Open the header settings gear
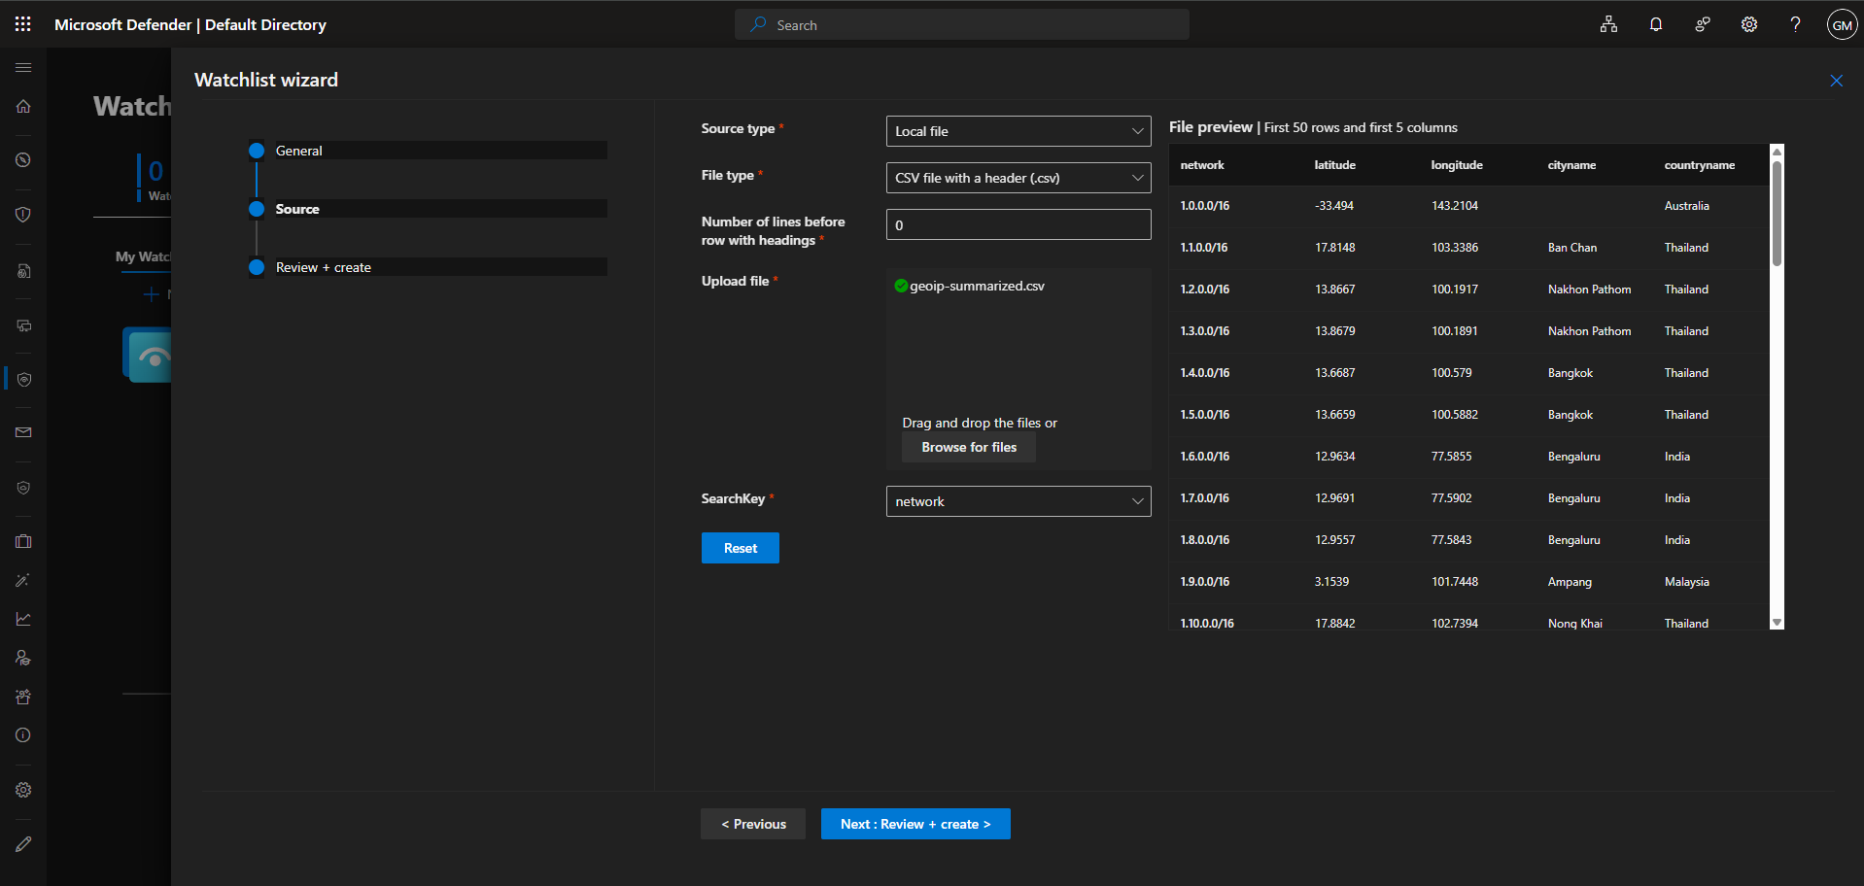The image size is (1864, 886). 1749,24
